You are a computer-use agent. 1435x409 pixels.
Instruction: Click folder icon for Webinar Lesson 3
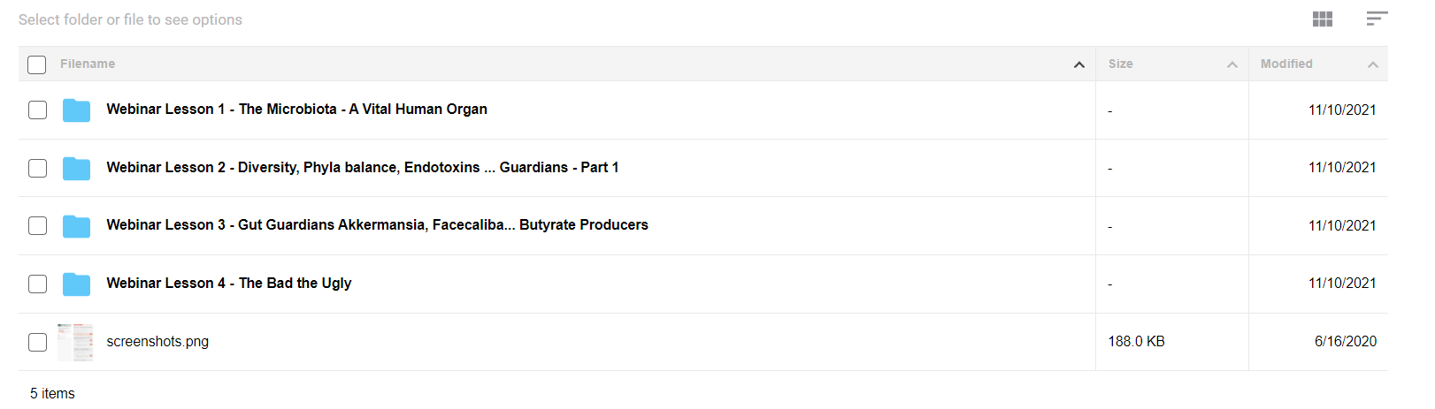pos(76,226)
